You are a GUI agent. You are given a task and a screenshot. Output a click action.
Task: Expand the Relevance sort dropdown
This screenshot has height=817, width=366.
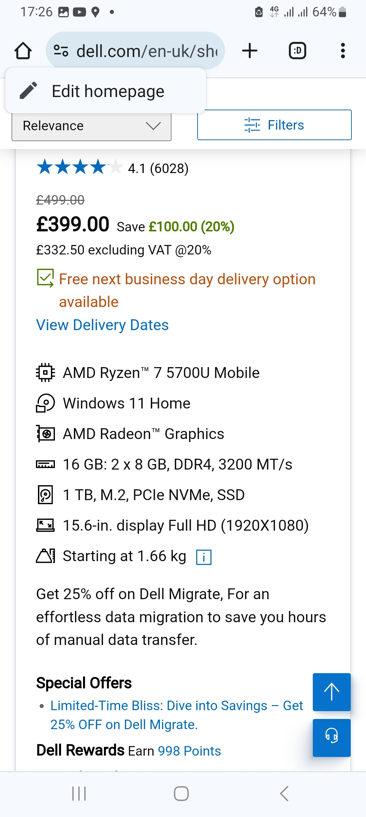click(91, 126)
